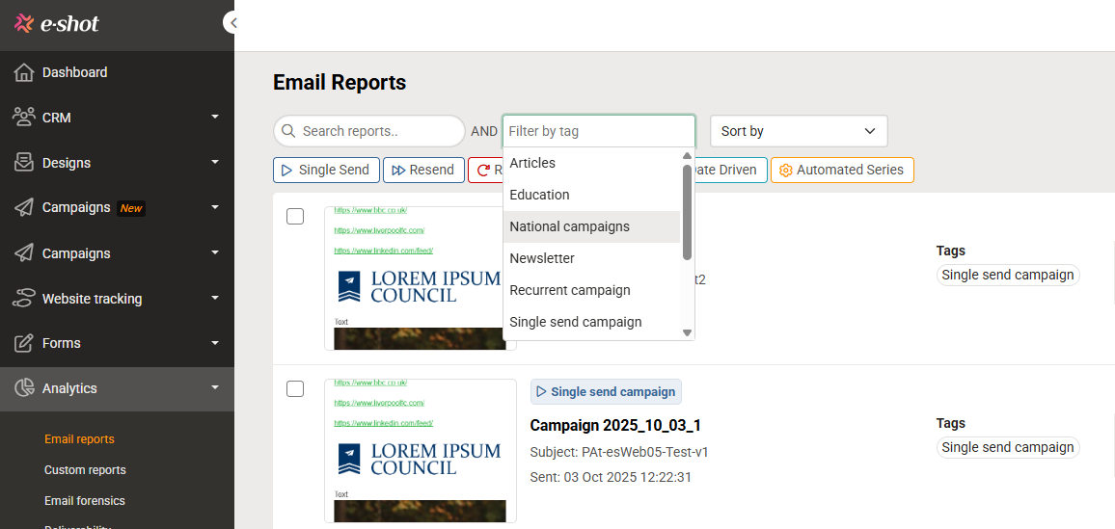Select Single send campaign in the tag dropdown

[x=591, y=322]
